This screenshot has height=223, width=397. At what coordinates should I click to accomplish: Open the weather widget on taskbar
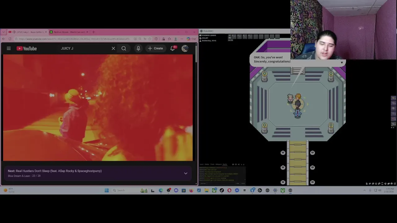[x=9, y=190]
